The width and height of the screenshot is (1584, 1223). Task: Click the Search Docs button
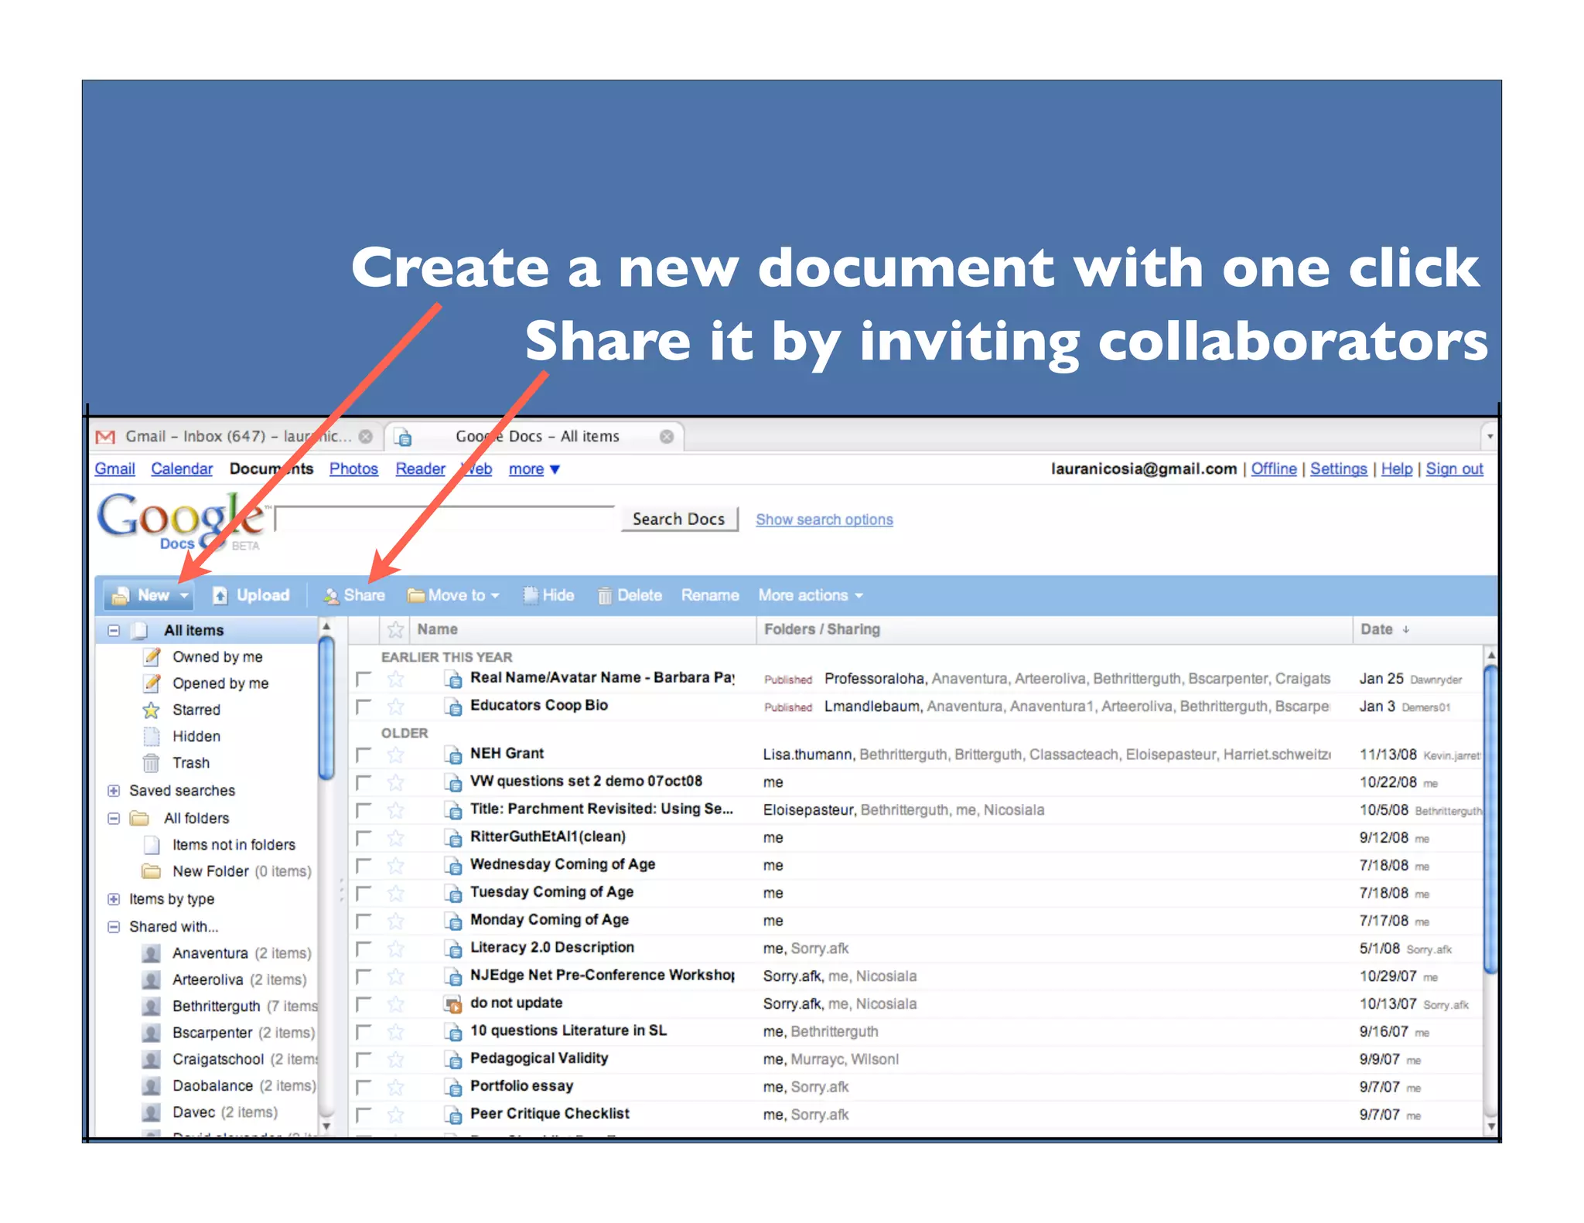pos(679,520)
